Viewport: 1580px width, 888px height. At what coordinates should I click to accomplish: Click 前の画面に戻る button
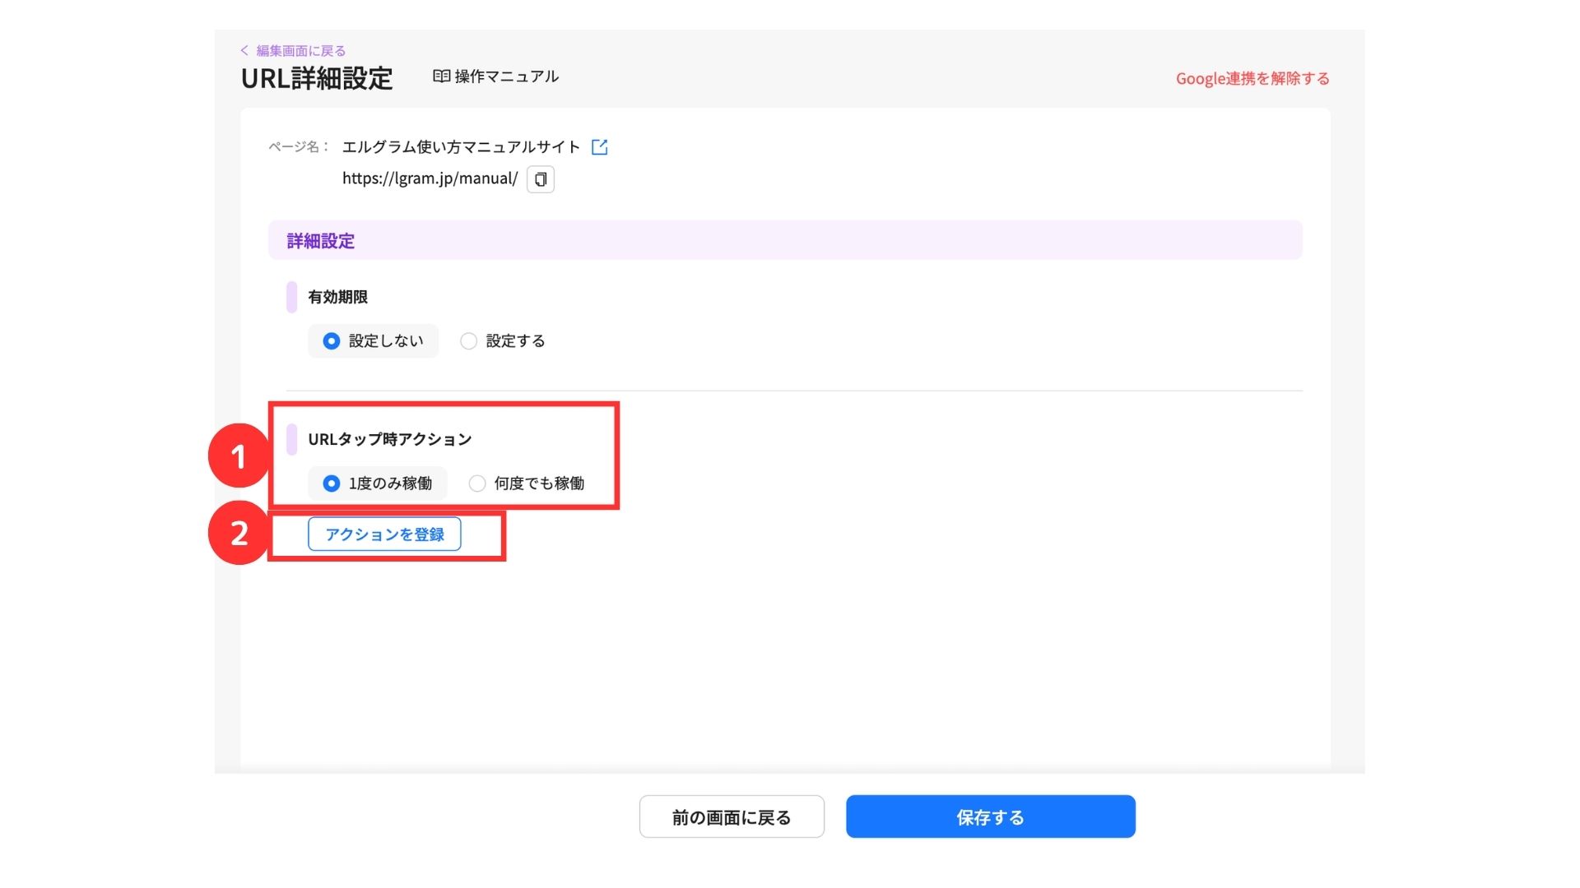point(732,817)
